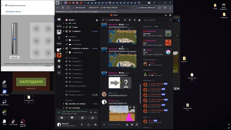Open the headphones output options arrow
The height and width of the screenshot is (130, 231).
point(91,125)
